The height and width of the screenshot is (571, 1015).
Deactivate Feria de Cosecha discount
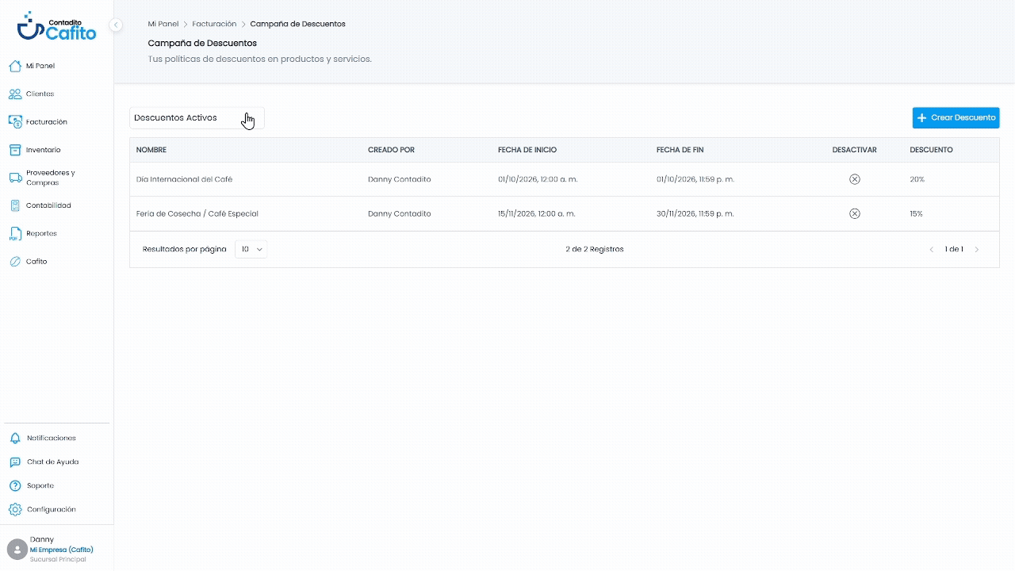click(x=854, y=213)
